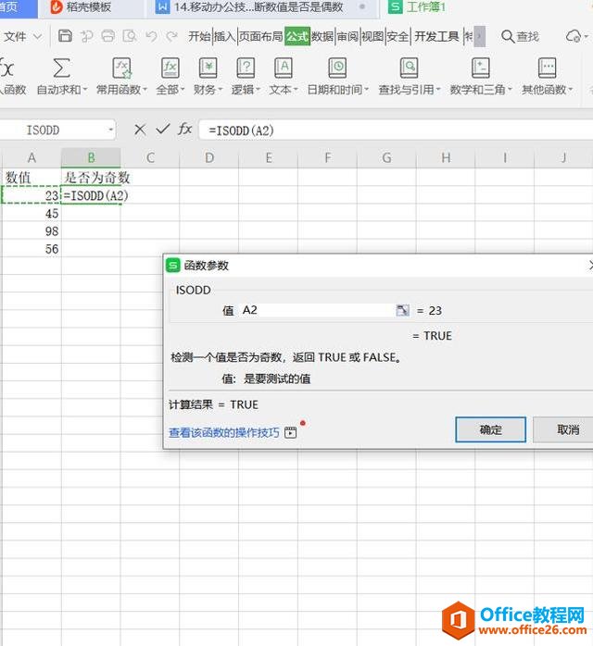The height and width of the screenshot is (646, 593).
Task: Expand Financial (财务) dropdown arrow
Action: [x=221, y=90]
